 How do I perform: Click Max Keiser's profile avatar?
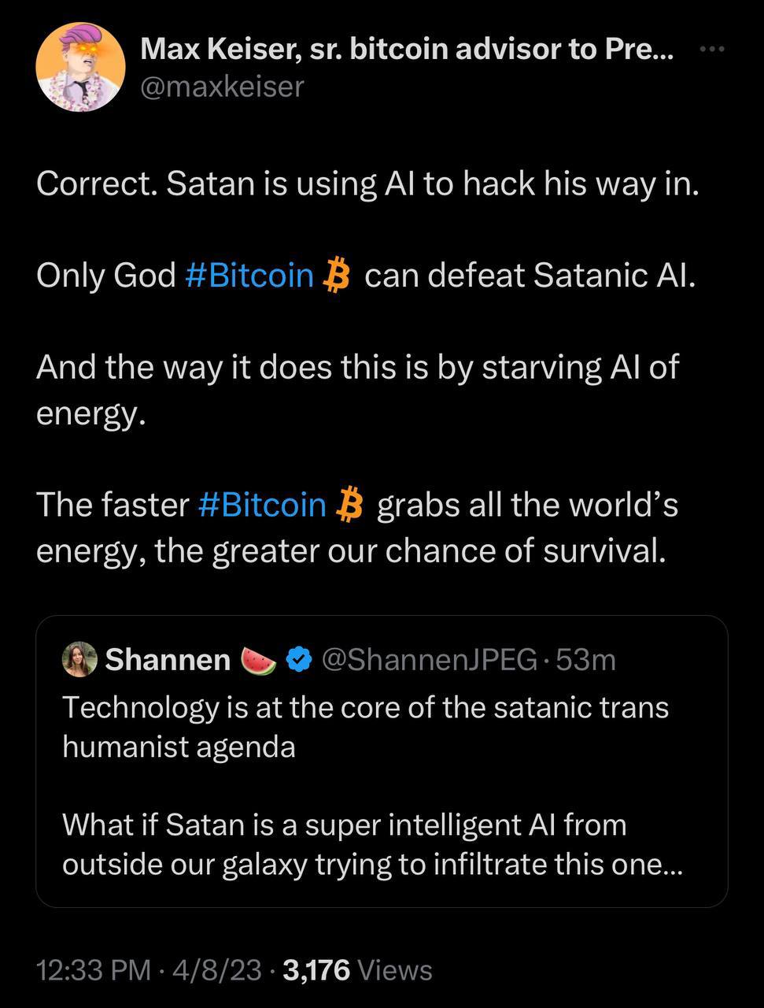[x=80, y=66]
